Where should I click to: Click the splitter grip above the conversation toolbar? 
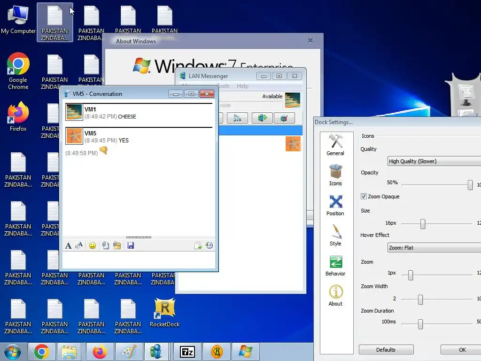click(139, 237)
